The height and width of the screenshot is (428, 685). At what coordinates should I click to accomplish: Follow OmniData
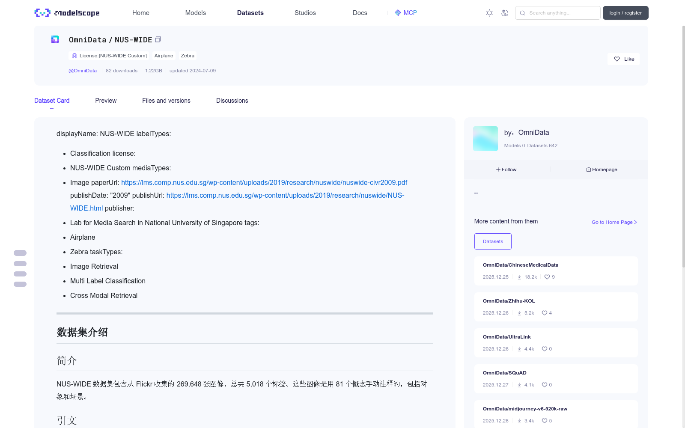click(x=506, y=169)
